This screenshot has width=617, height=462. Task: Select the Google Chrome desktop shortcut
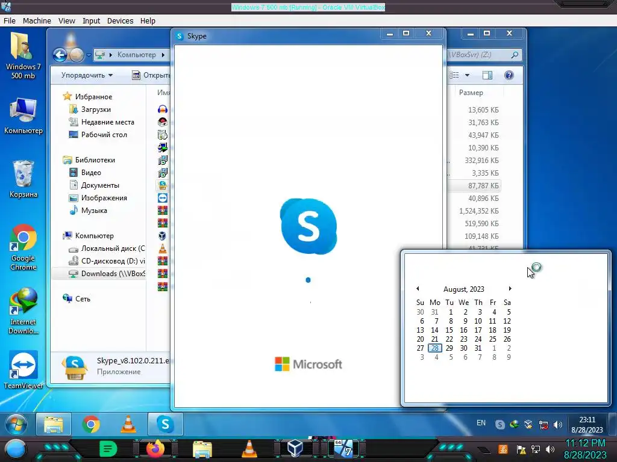click(x=23, y=247)
